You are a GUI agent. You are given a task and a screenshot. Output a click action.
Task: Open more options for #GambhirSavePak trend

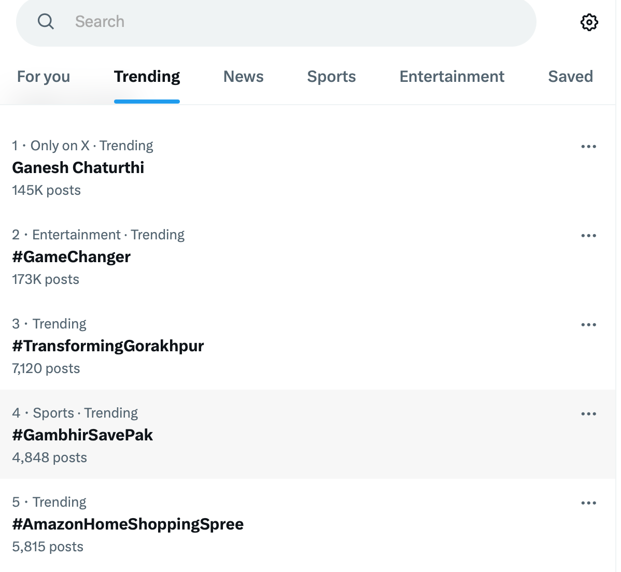point(588,414)
